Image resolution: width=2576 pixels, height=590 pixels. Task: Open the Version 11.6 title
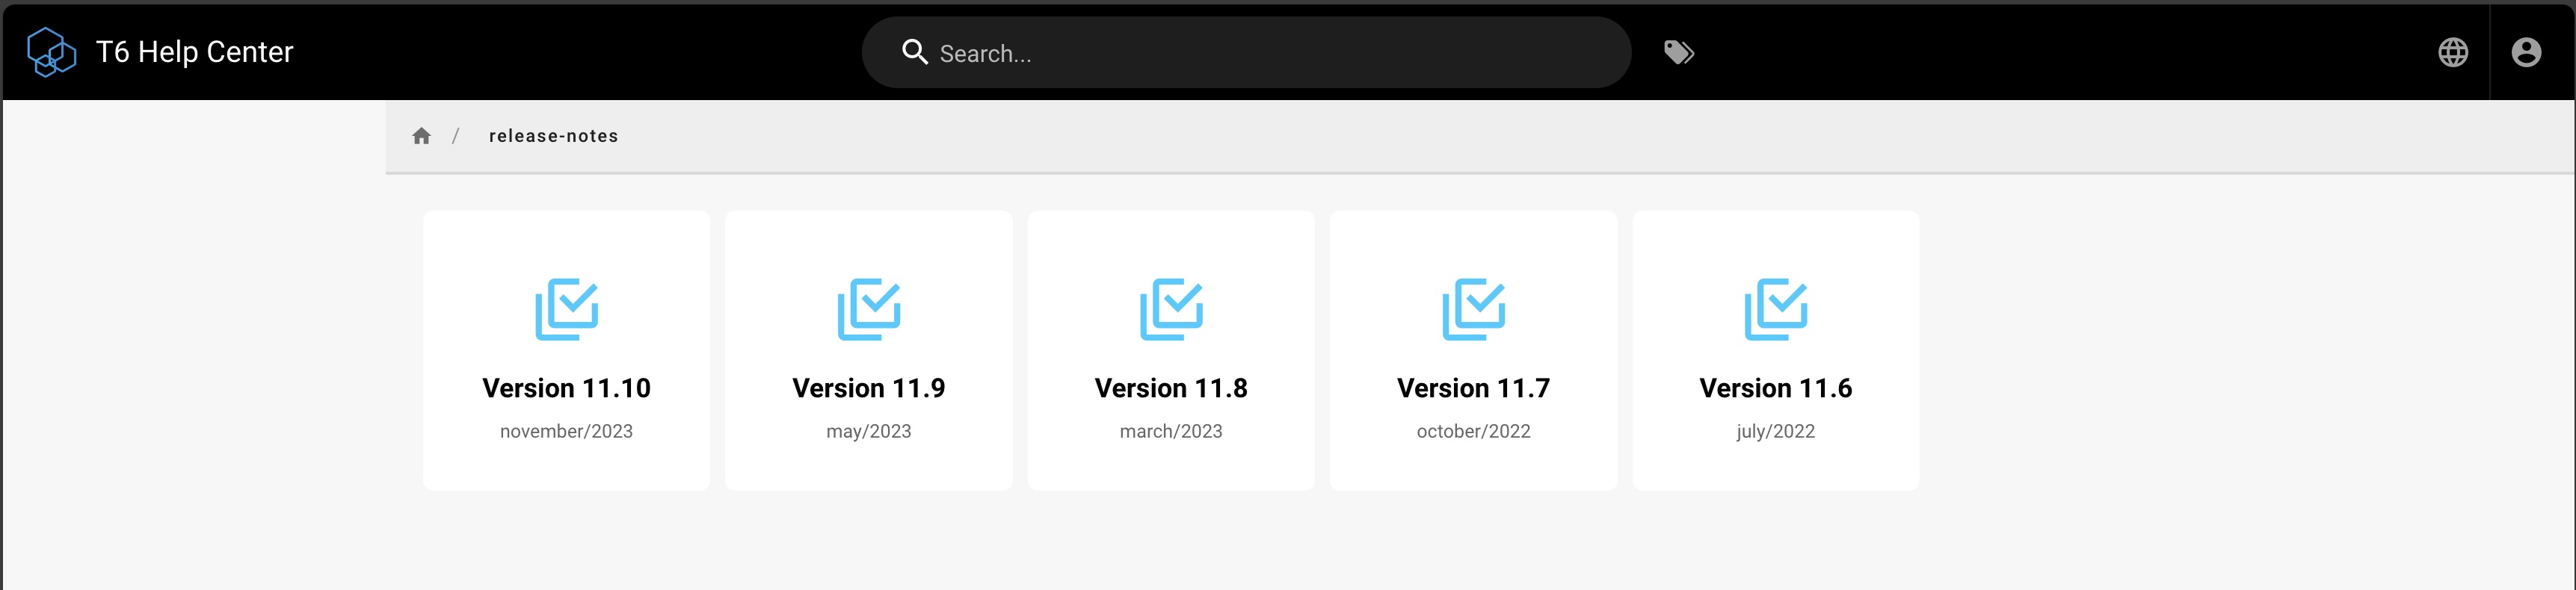point(1775,388)
